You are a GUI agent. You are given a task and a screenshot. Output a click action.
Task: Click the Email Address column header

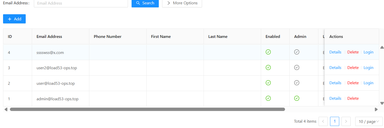coord(49,36)
